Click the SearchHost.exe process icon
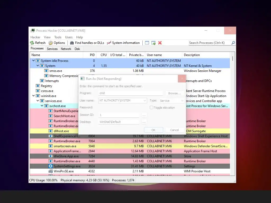The image size is (271, 203). (51, 116)
